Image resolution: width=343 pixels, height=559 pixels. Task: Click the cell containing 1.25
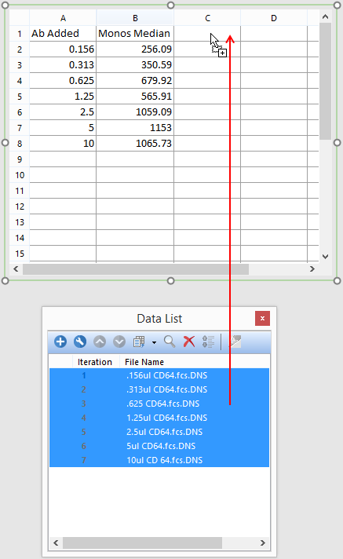point(63,97)
